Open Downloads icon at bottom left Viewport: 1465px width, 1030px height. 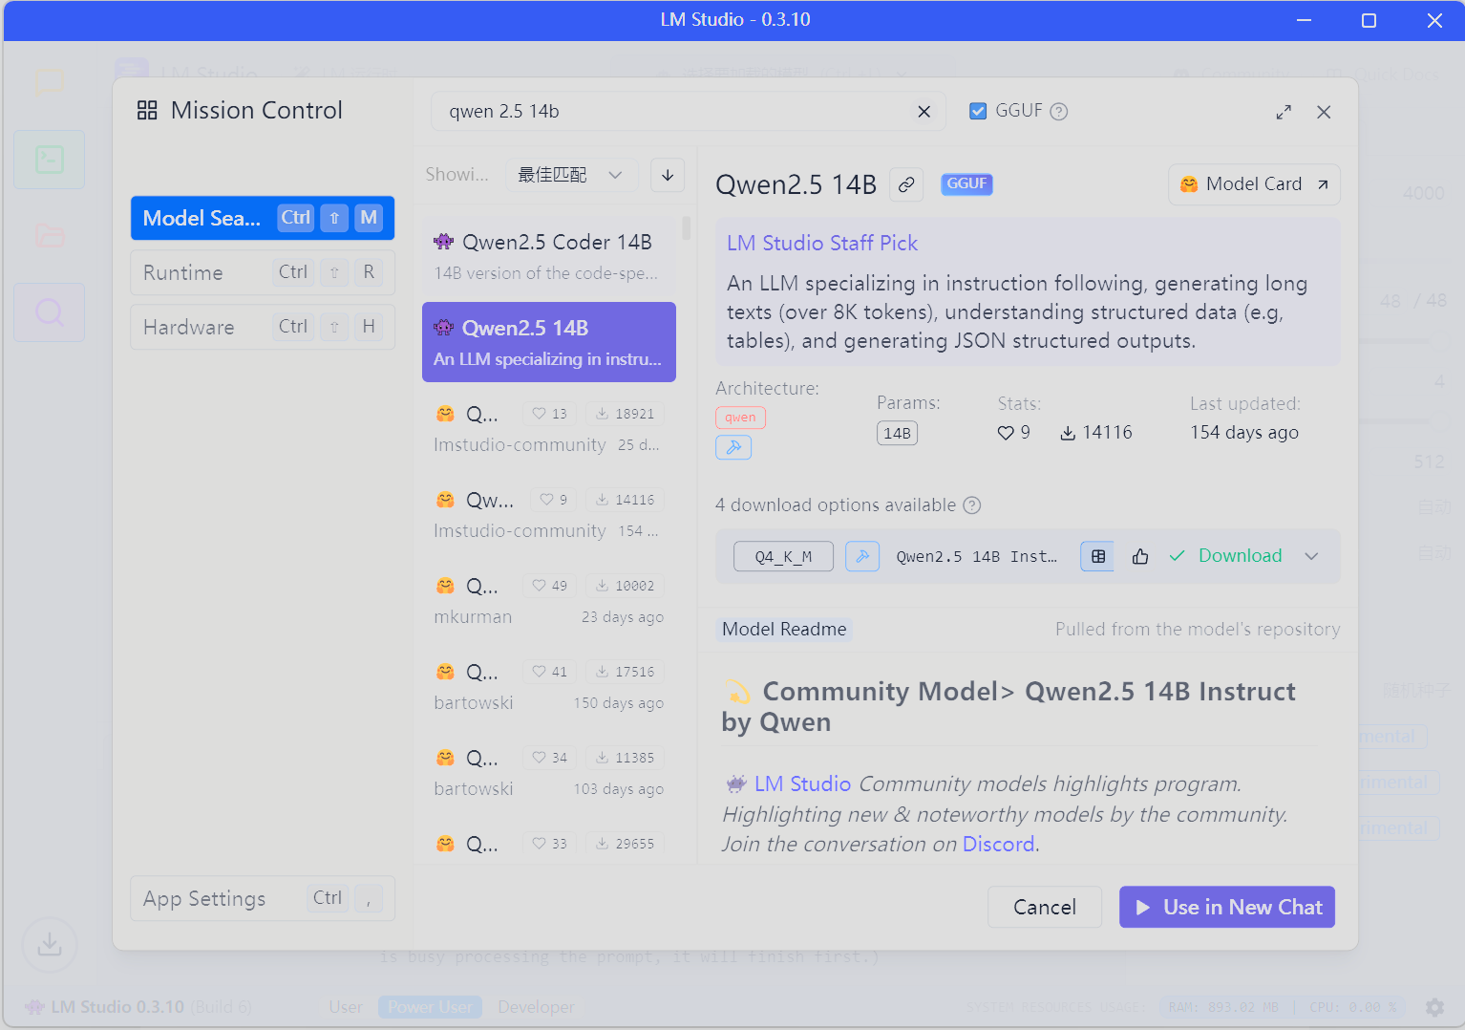(50, 945)
